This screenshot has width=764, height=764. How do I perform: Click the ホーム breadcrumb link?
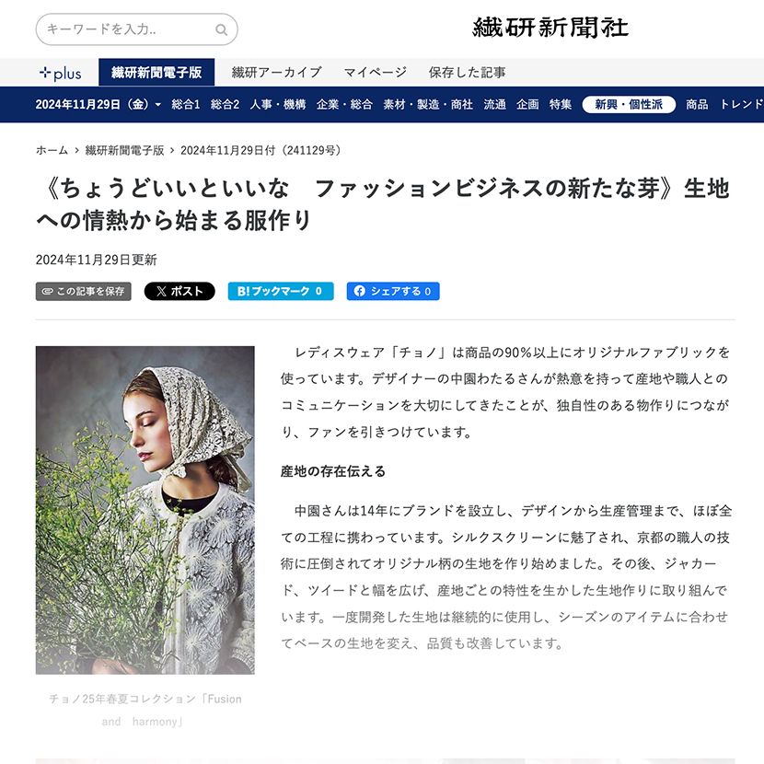(52, 150)
